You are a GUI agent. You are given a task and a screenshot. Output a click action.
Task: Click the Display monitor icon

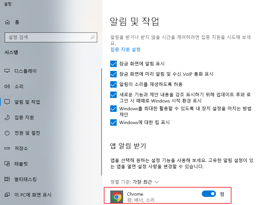pyautogui.click(x=7, y=71)
